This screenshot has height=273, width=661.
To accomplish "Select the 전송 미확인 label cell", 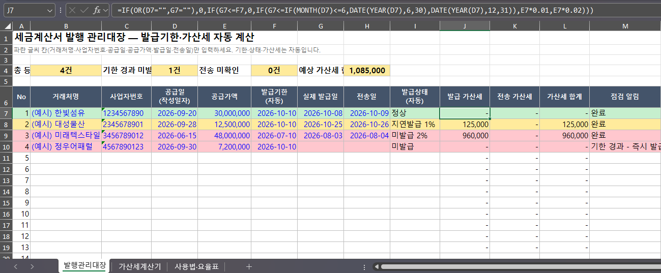I will (x=224, y=71).
